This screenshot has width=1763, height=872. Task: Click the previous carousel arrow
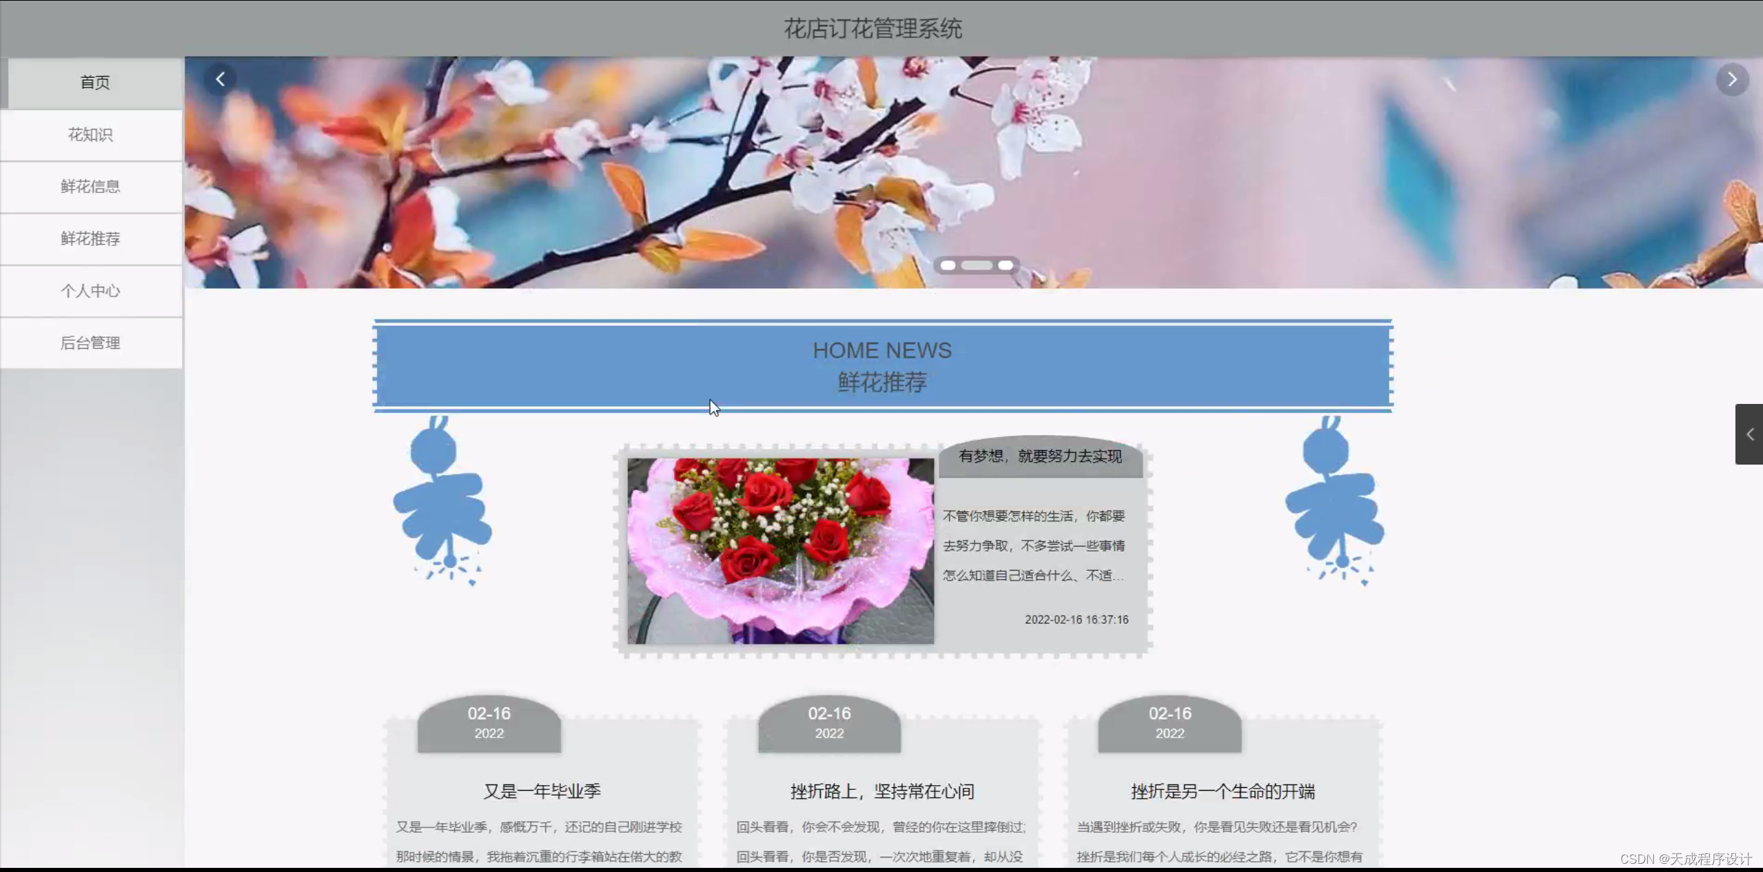click(x=220, y=78)
